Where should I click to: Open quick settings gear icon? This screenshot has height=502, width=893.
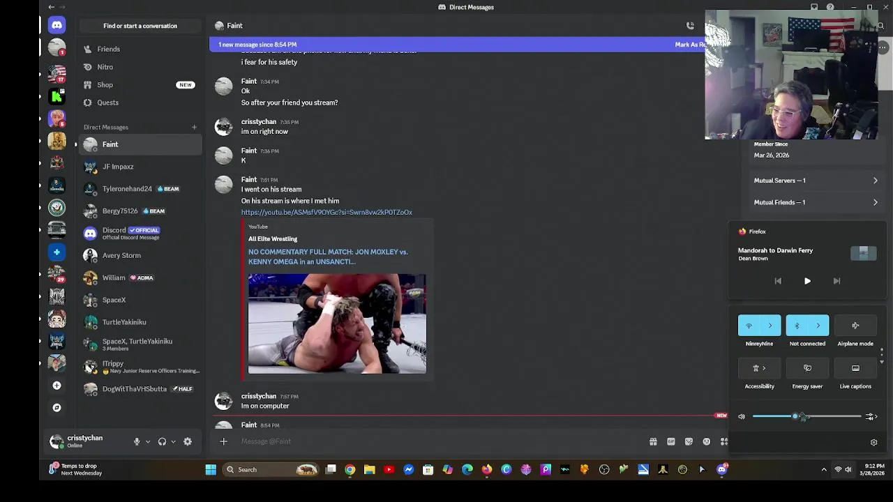pyautogui.click(x=873, y=442)
